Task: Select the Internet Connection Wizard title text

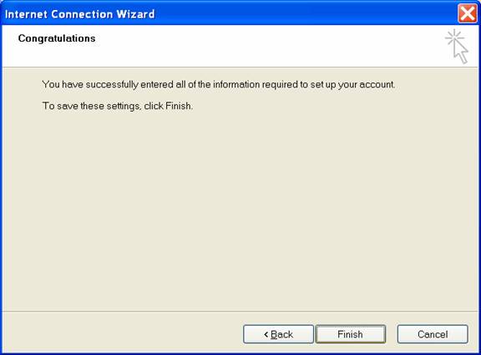Action: pyautogui.click(x=80, y=14)
